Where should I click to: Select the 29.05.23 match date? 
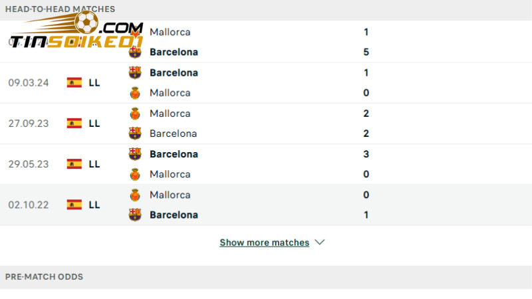27,164
